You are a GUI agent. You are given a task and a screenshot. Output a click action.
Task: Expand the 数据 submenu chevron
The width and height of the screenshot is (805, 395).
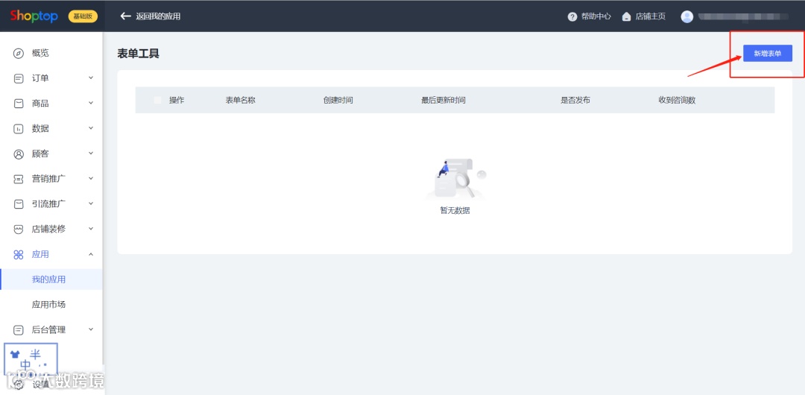[x=91, y=128]
